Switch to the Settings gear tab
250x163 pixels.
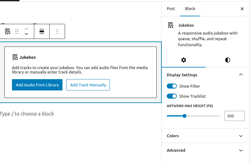pos(184,60)
